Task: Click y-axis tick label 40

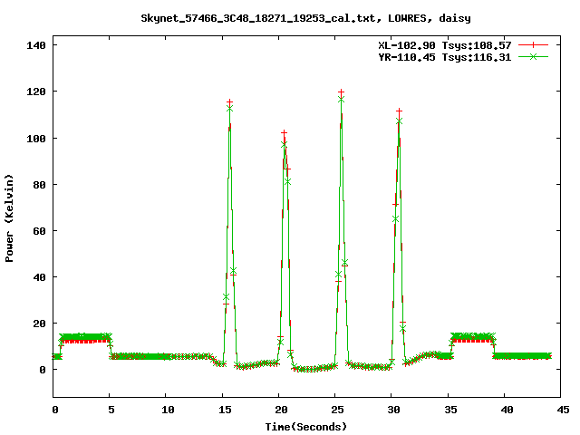Action: coord(39,277)
